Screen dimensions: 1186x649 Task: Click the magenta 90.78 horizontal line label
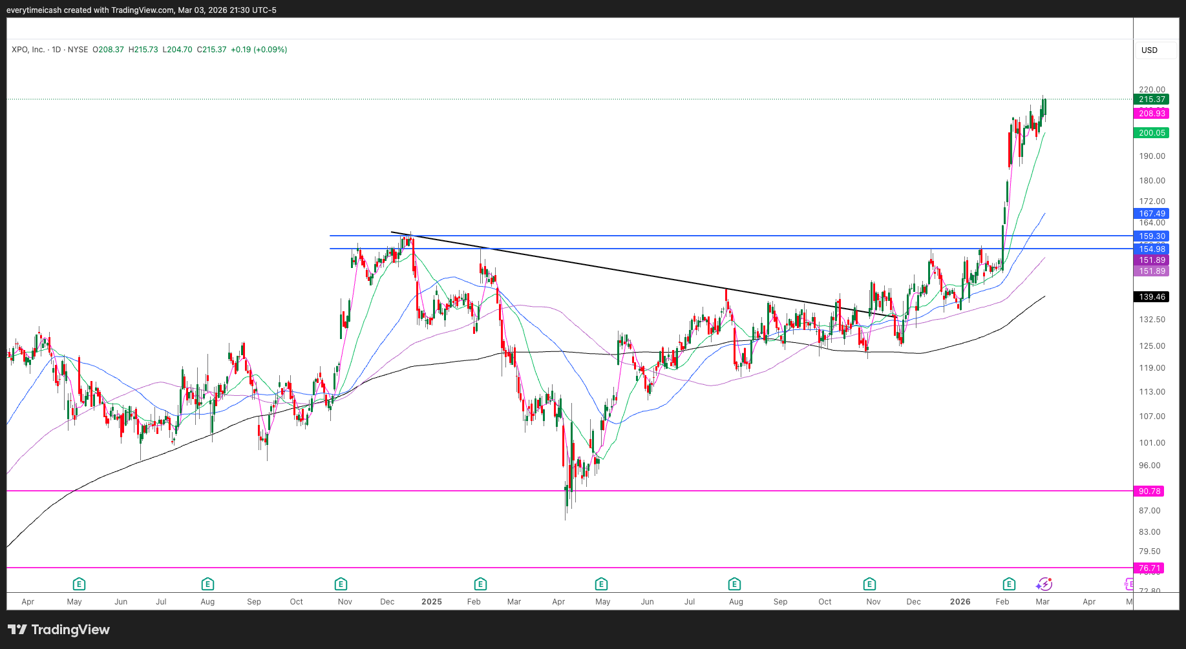click(1149, 491)
